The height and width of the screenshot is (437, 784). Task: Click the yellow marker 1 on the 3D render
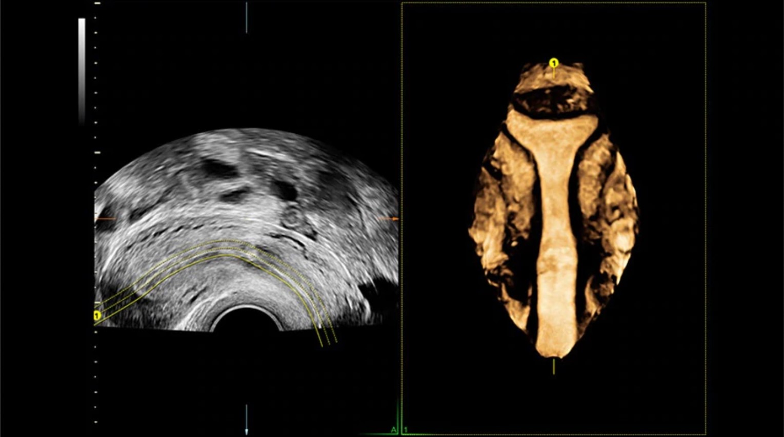[x=553, y=63]
